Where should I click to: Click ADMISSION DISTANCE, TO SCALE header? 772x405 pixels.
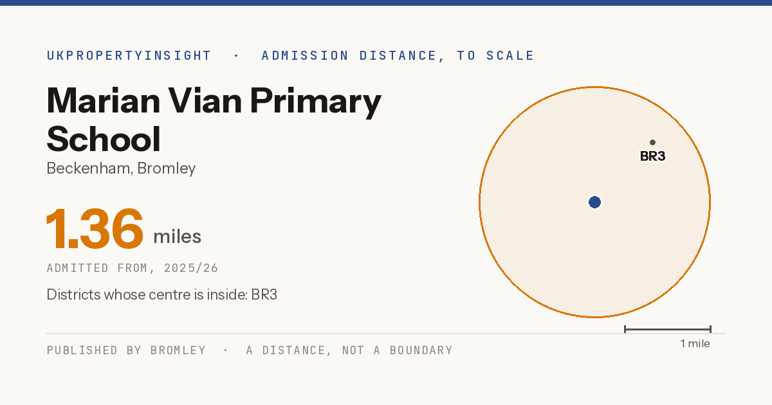click(398, 56)
